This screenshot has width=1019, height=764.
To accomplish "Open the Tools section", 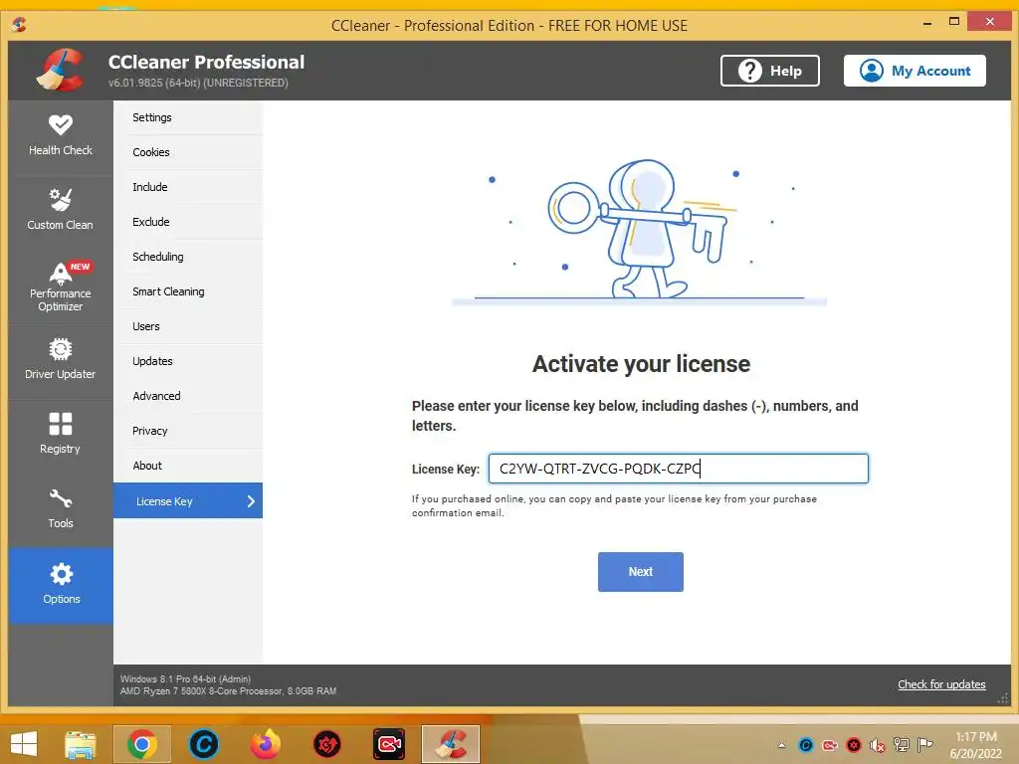I will (61, 508).
